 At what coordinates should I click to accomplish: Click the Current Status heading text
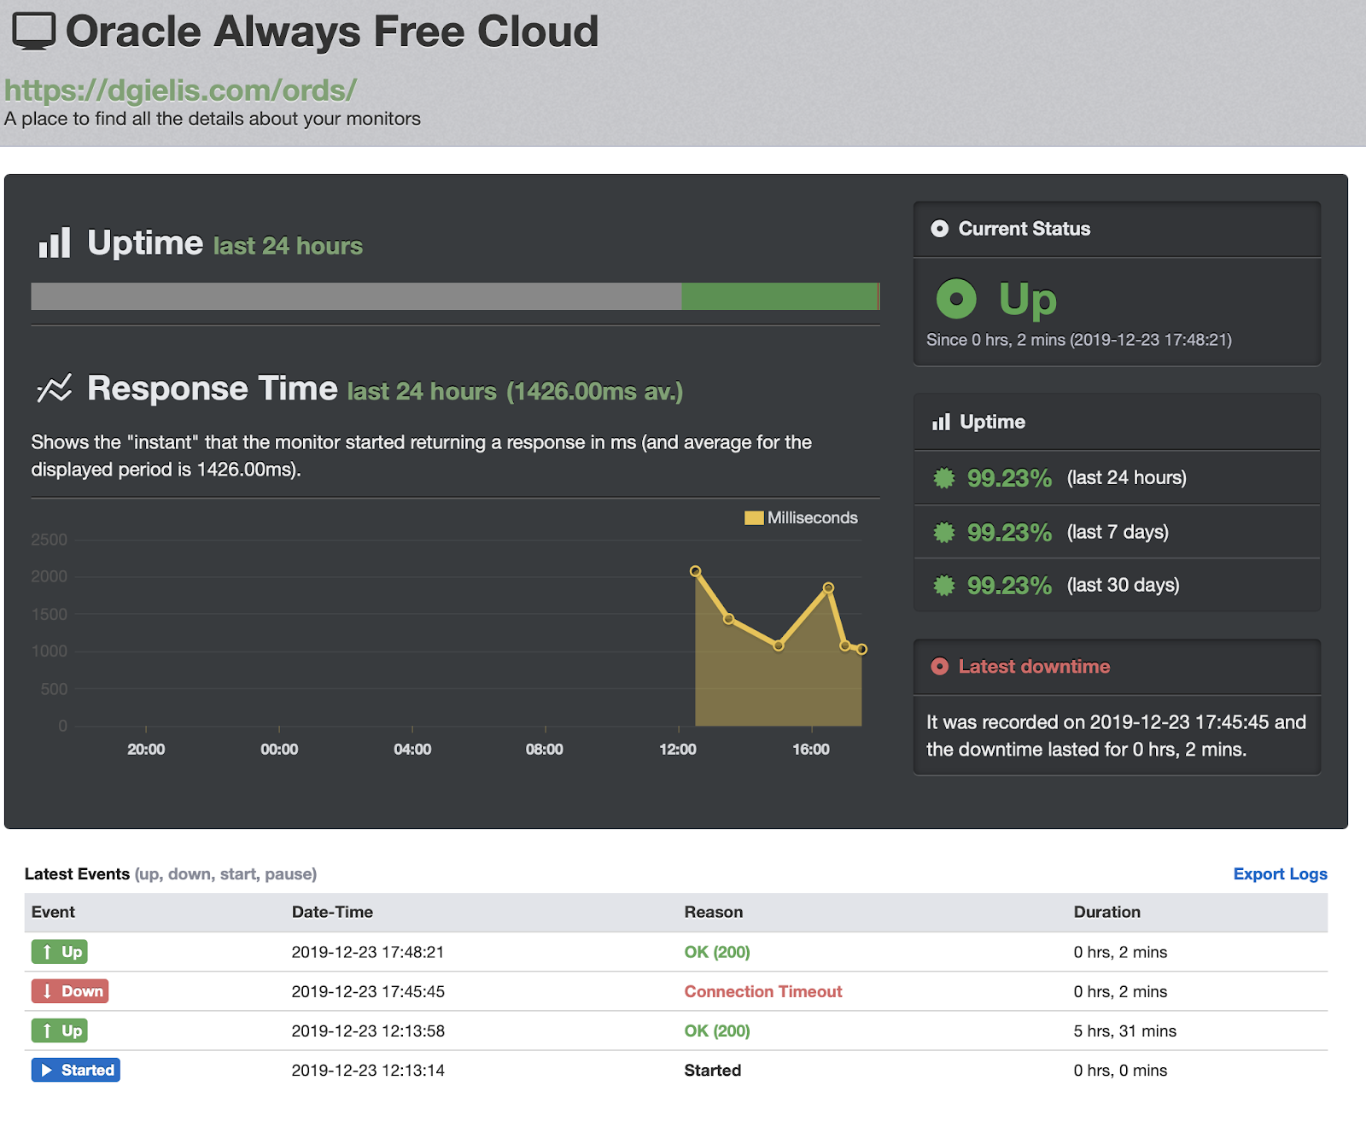(x=1024, y=229)
